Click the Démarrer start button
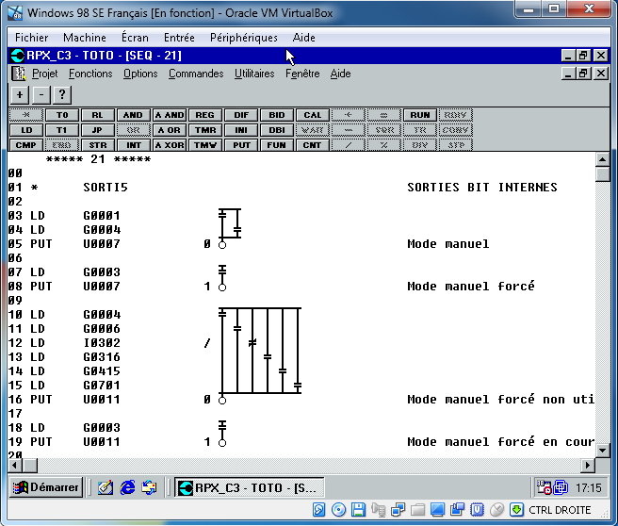618x526 pixels. [45, 487]
